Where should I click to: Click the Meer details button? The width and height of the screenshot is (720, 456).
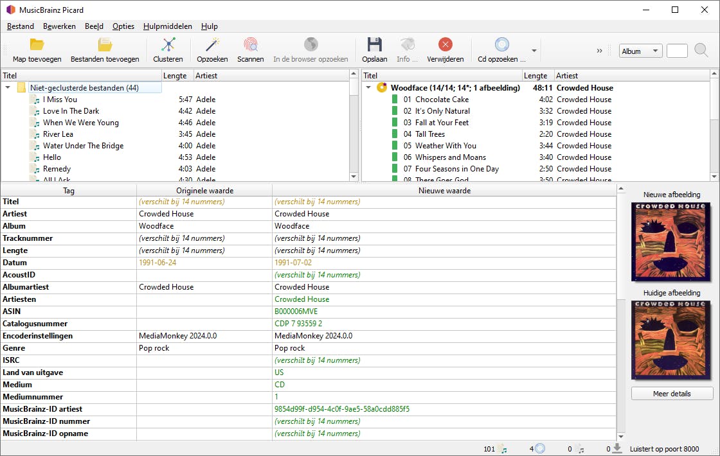coord(672,394)
